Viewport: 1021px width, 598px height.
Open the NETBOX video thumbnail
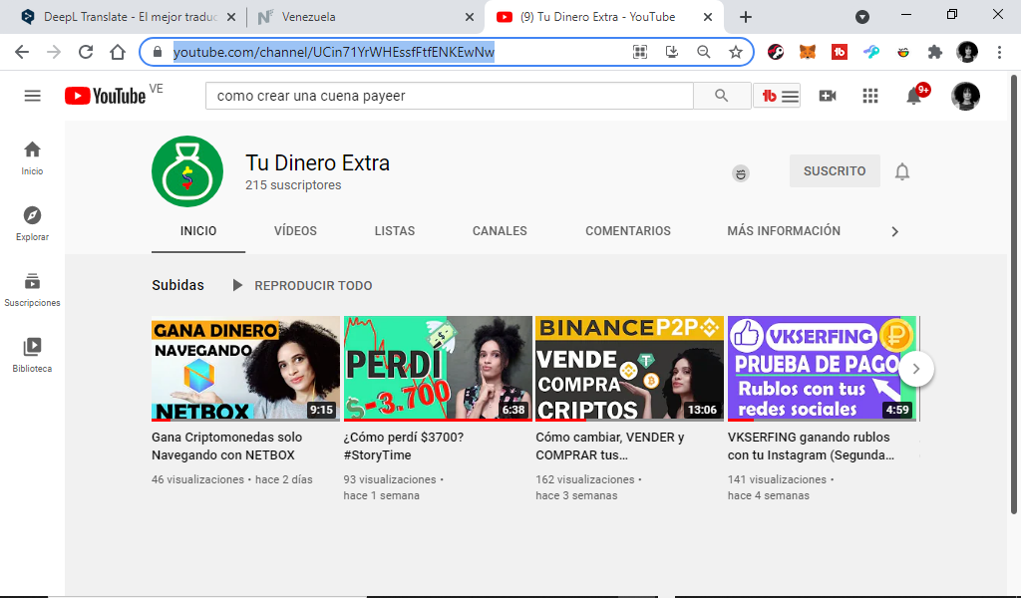(245, 369)
